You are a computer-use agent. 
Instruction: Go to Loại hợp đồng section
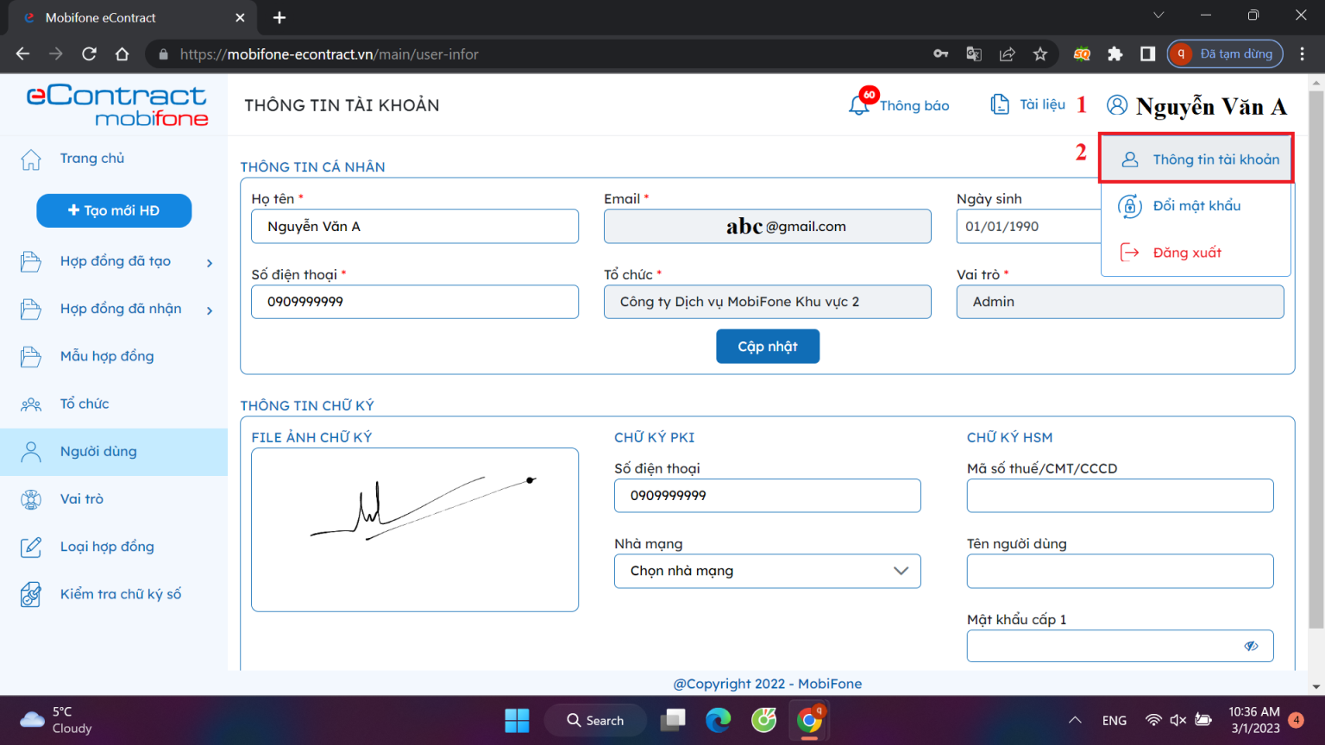pos(106,547)
